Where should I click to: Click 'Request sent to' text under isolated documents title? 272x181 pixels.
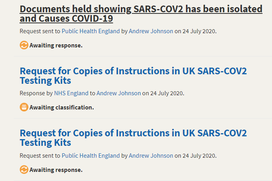coord(40,31)
